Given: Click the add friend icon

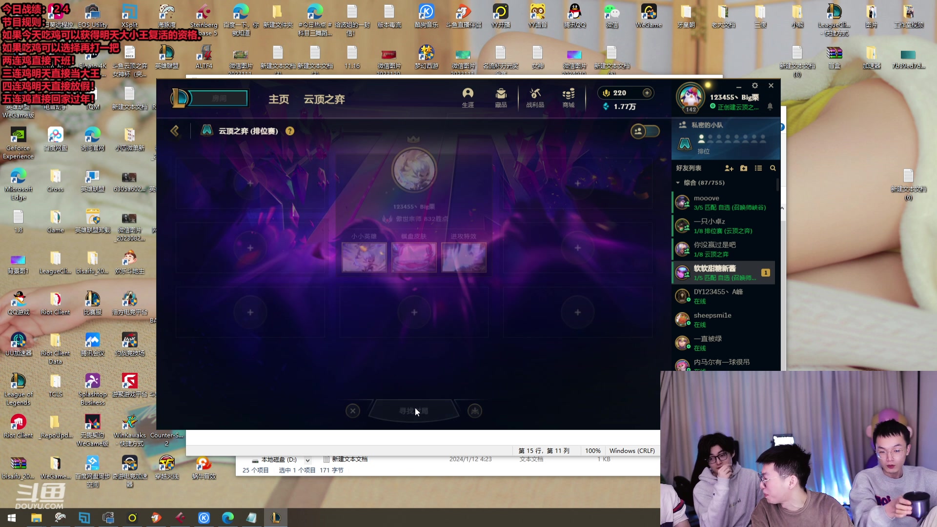Looking at the screenshot, I should coord(729,168).
